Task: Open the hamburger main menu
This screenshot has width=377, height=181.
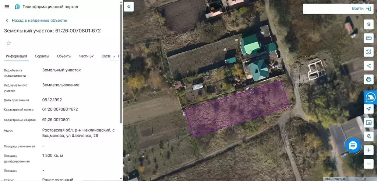Action: pyautogui.click(x=7, y=7)
